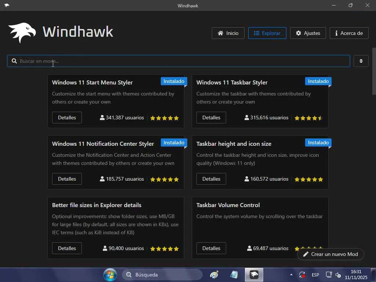
Task: Open Detalles for Windows 11 Start Menu Styler
Action: pyautogui.click(x=67, y=117)
